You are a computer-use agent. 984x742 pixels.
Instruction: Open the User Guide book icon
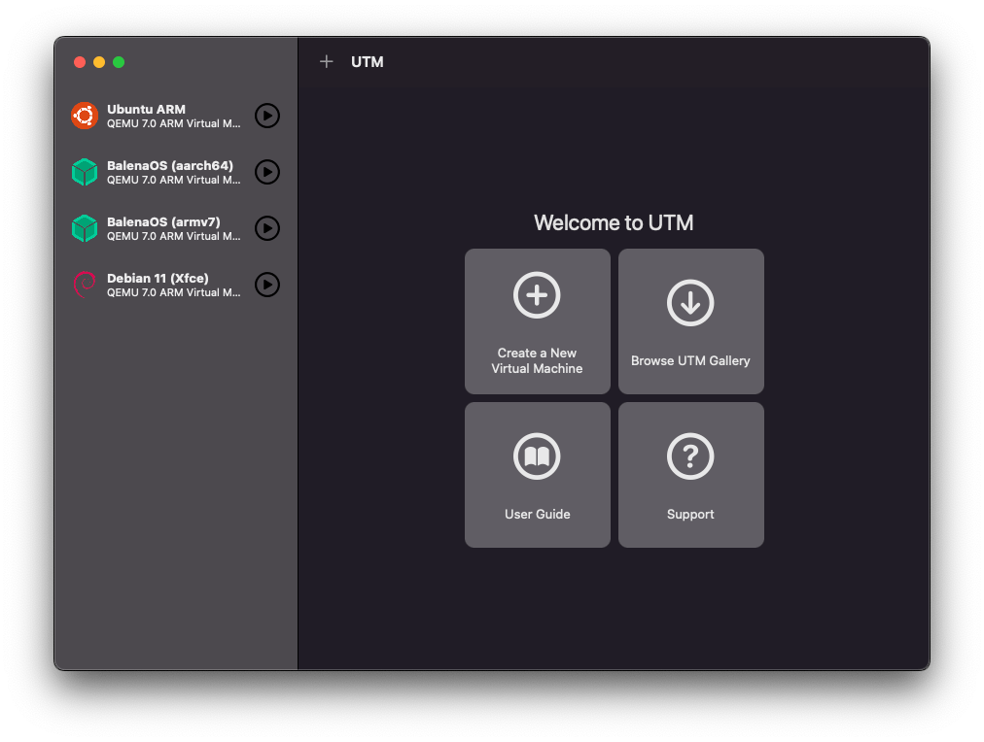click(x=537, y=455)
